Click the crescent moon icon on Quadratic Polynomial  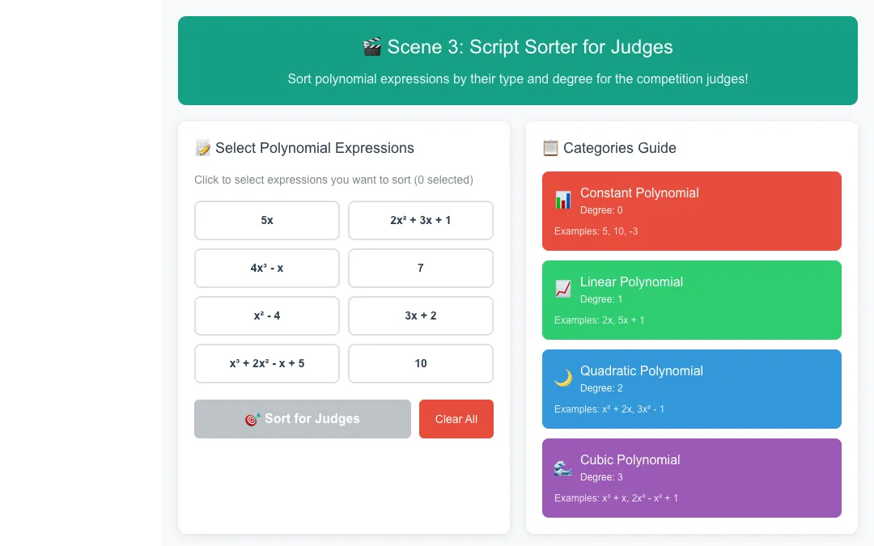[x=563, y=379]
